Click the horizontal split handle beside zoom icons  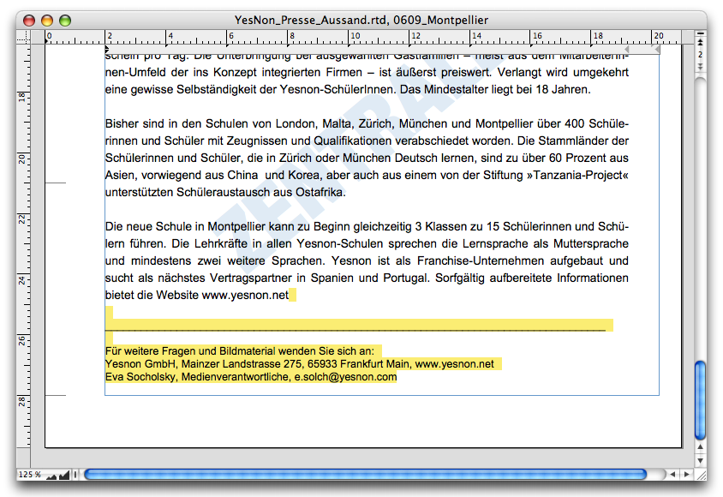click(x=76, y=474)
